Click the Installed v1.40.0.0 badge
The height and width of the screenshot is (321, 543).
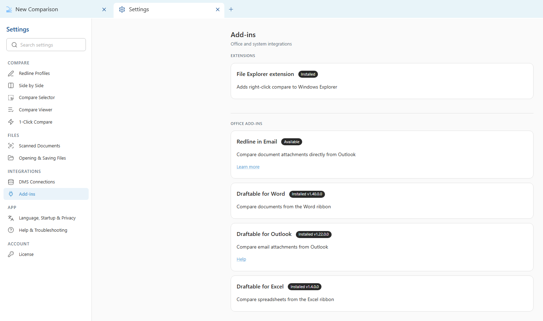coord(307,194)
